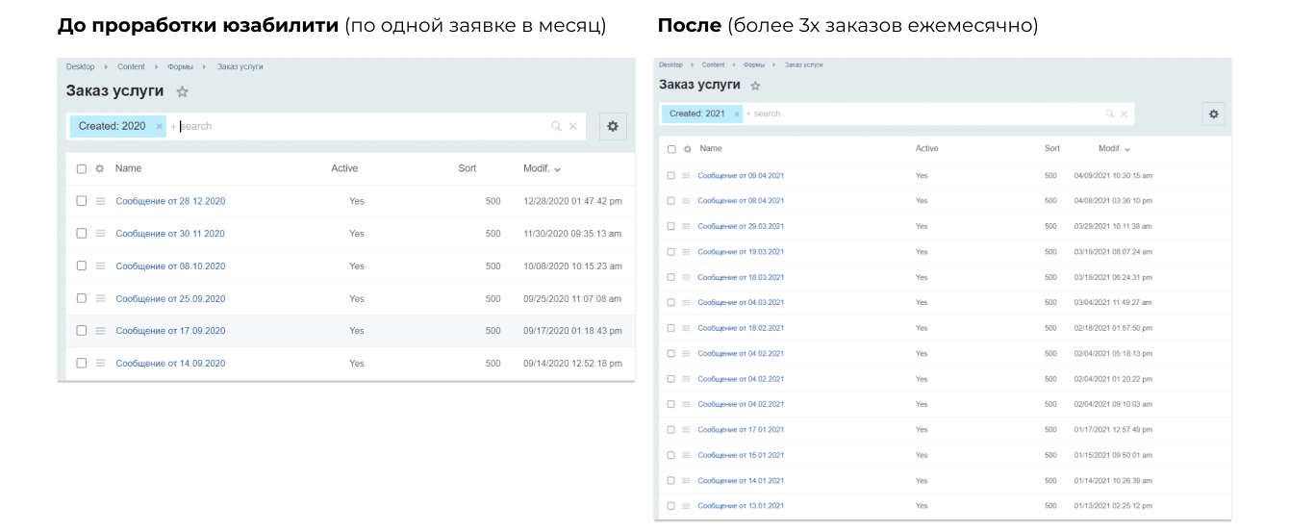Tick checkbox for Сообщение от 15.01.2021
Screen dimensions: 1289x532
[x=671, y=455]
